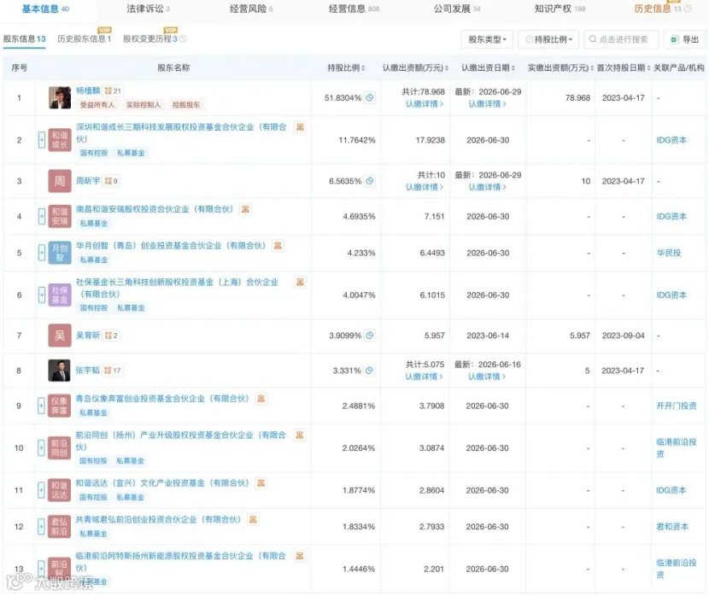Click the 导出 export button

point(684,39)
